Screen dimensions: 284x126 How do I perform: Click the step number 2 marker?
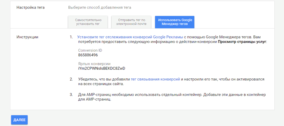[71, 79]
